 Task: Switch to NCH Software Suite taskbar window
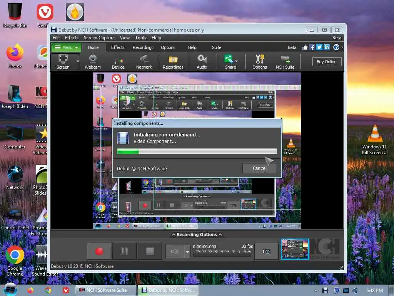point(106,290)
